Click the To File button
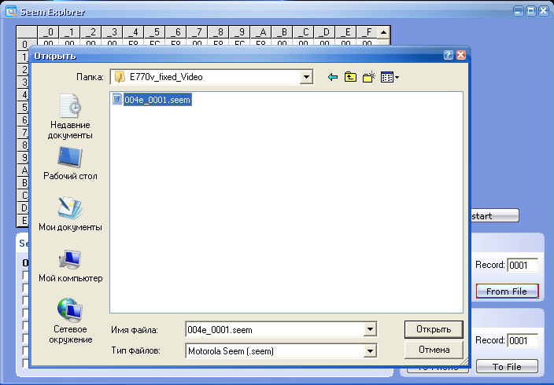This screenshot has width=554, height=385. tap(507, 366)
